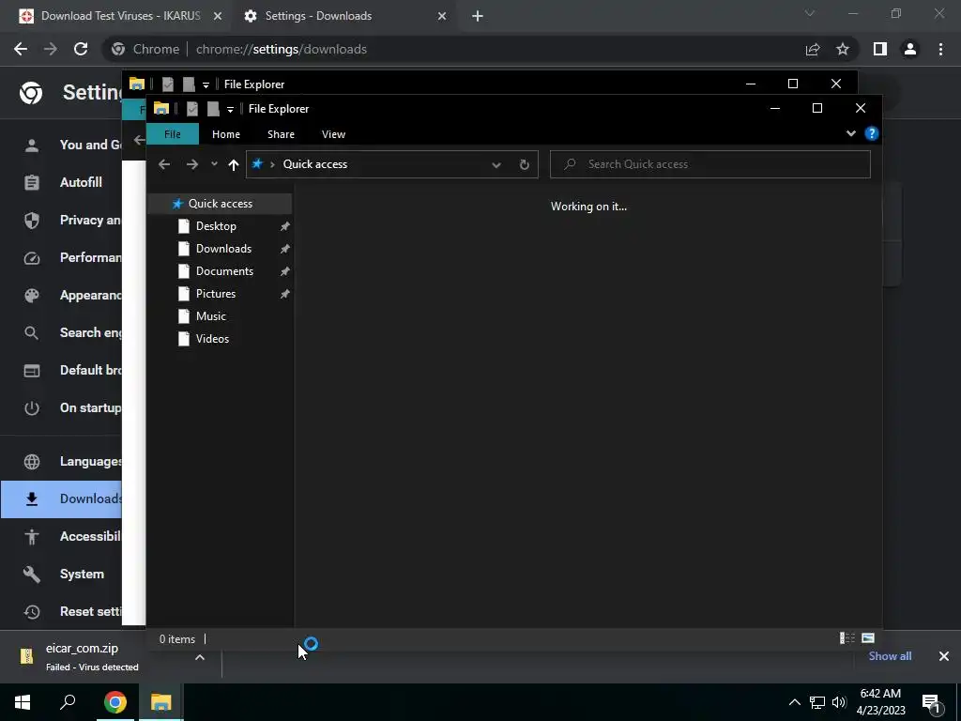Open the View ribbon tab
The width and height of the screenshot is (961, 721).
coord(333,134)
